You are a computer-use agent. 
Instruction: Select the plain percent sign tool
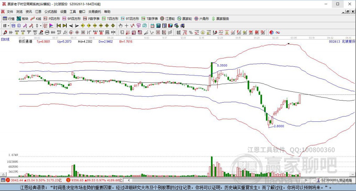pos(191,32)
